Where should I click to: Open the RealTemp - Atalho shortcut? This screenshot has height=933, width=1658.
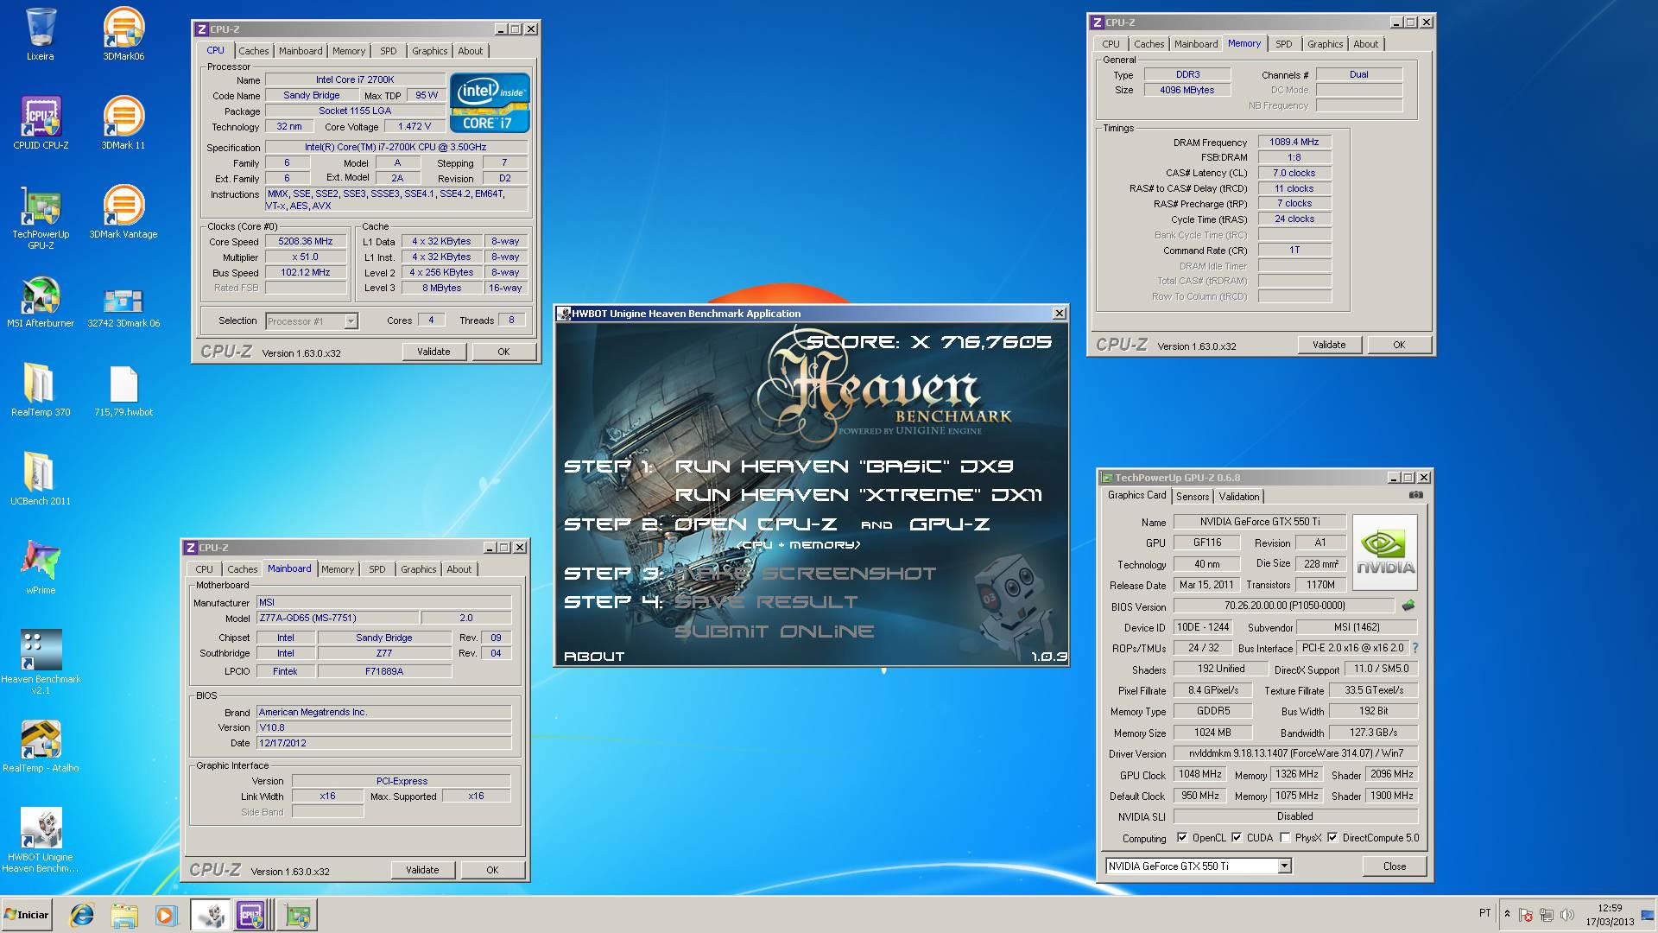[x=41, y=746]
